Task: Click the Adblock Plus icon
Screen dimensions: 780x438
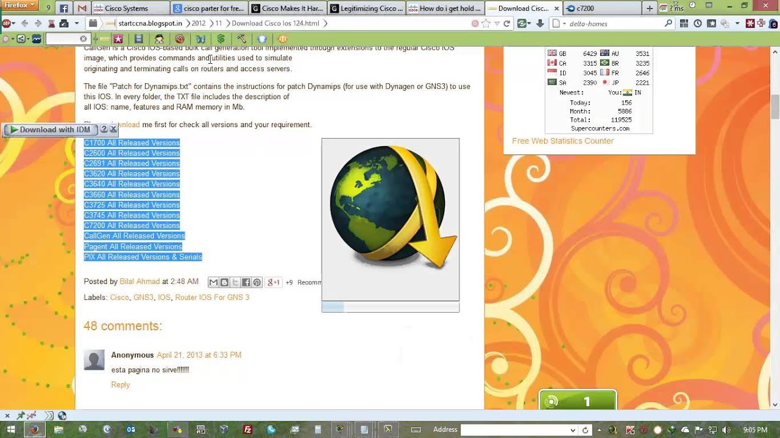Action: point(6,23)
